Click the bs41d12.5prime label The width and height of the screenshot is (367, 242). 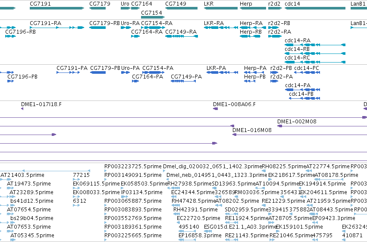[32, 201]
